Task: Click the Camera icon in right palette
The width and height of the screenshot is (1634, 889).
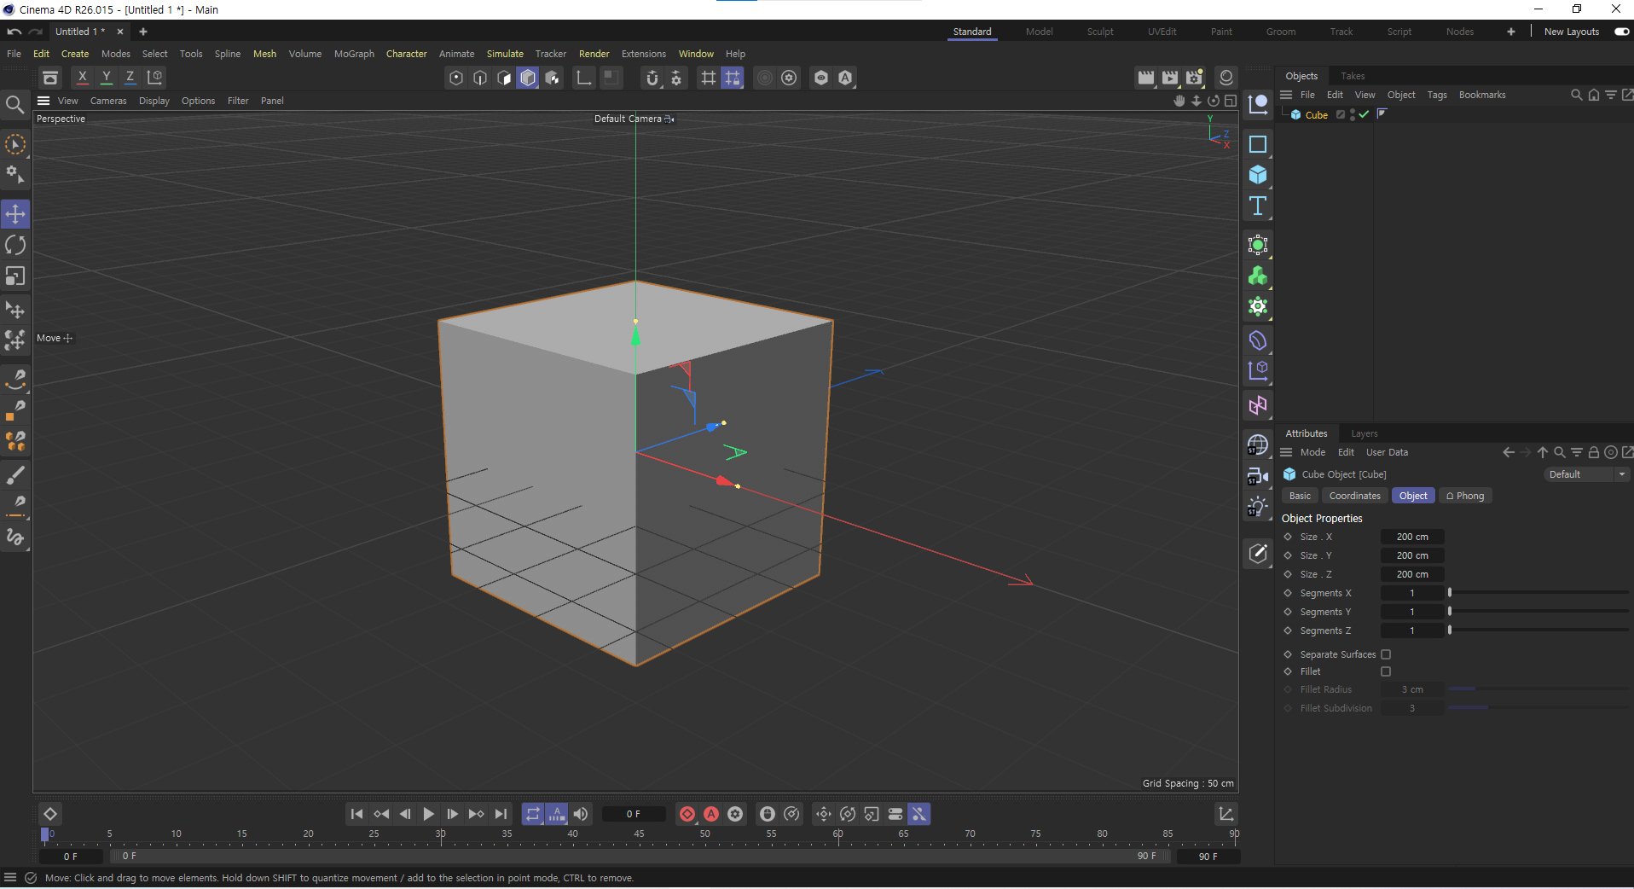Action: tap(1258, 476)
